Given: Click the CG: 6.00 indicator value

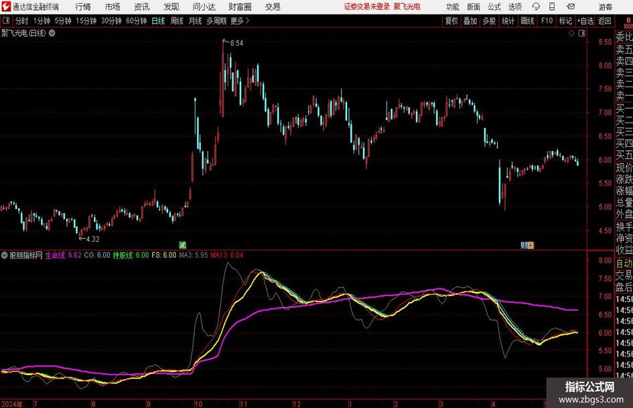Looking at the screenshot, I should 97,255.
